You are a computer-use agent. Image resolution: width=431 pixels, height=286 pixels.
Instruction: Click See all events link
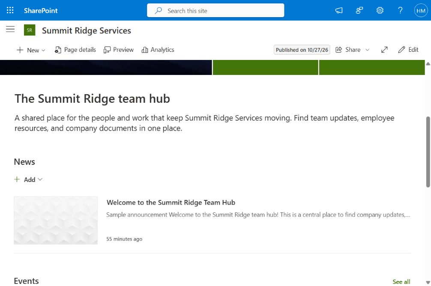point(401,282)
